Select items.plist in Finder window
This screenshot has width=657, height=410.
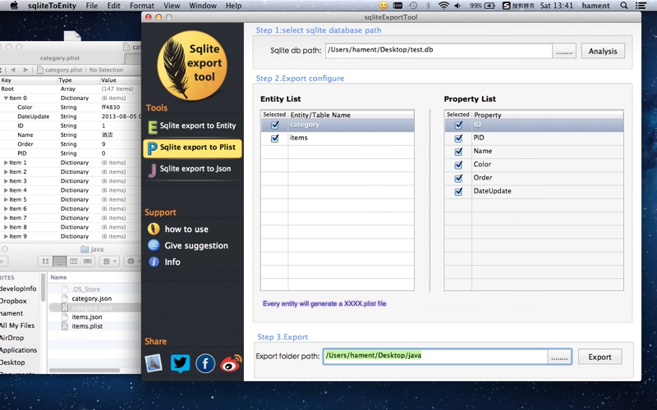[87, 326]
